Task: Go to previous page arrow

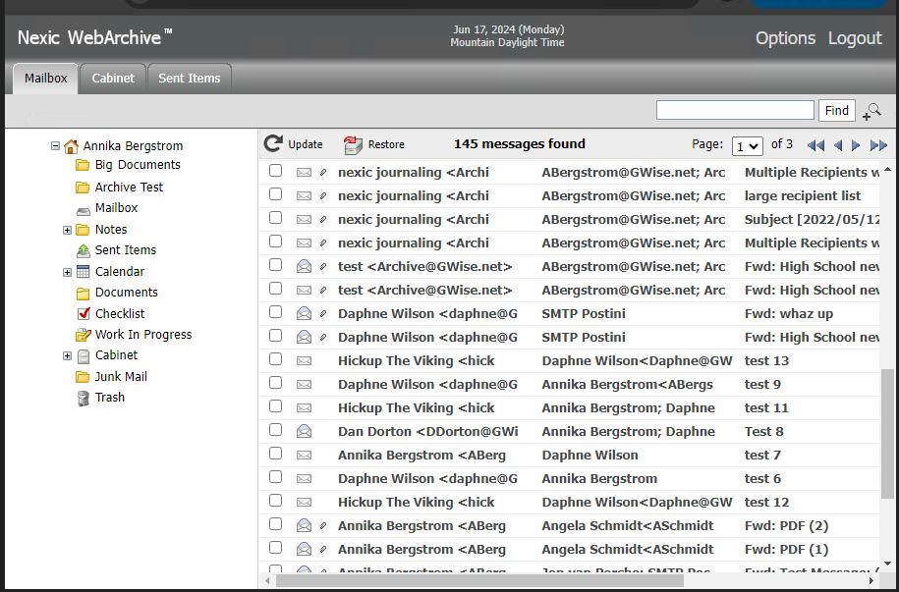Action: (x=838, y=145)
